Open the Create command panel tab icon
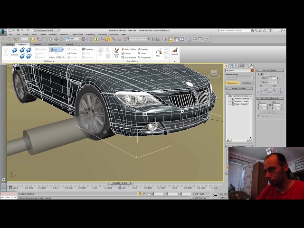304x228 pixels. pos(227,65)
